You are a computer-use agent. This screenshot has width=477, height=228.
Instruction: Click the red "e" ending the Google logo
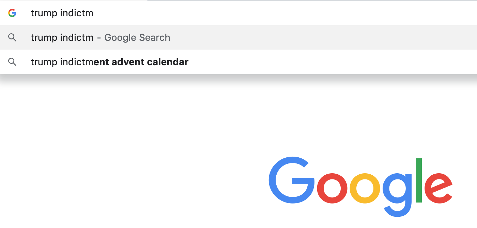click(x=438, y=188)
